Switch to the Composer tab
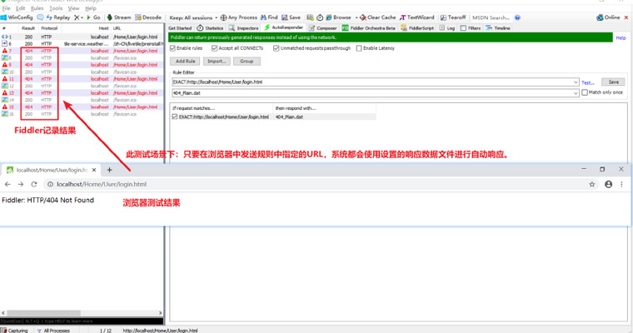Screen dimensions: 633x333 coord(322,28)
